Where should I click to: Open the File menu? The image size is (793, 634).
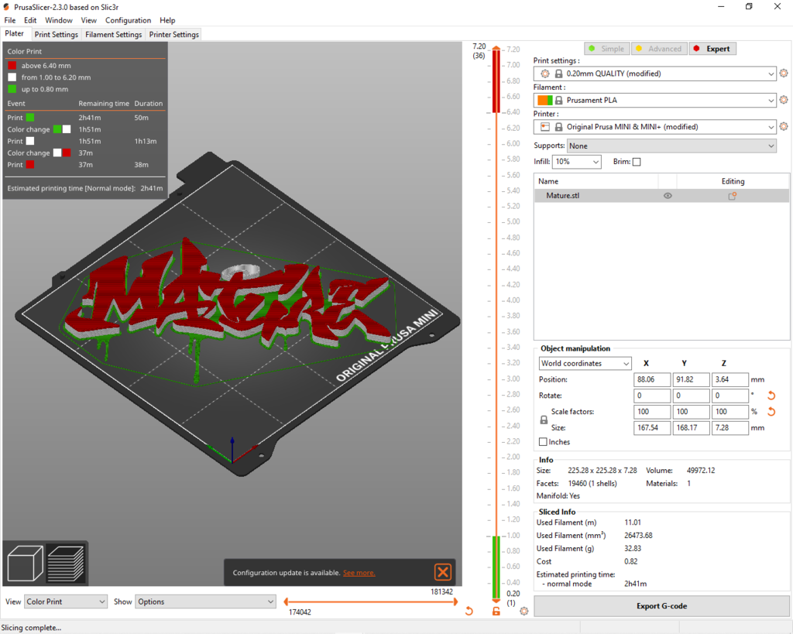9,20
